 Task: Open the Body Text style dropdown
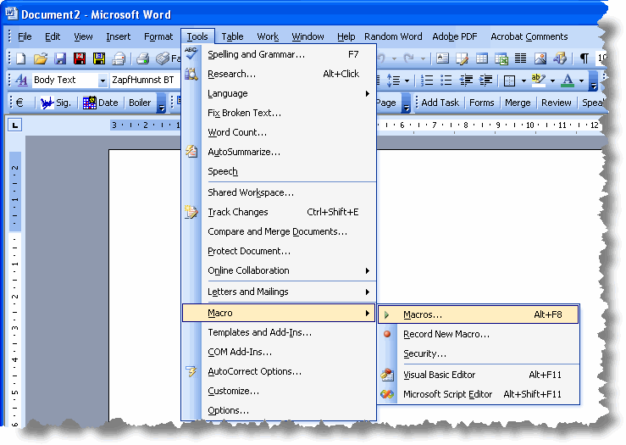click(x=102, y=81)
